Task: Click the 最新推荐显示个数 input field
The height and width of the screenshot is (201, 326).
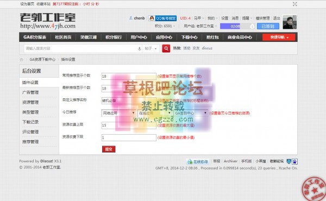Action: click(129, 89)
